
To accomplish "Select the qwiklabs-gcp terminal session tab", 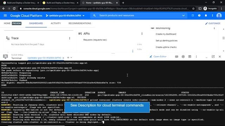I will [x=44, y=58].
